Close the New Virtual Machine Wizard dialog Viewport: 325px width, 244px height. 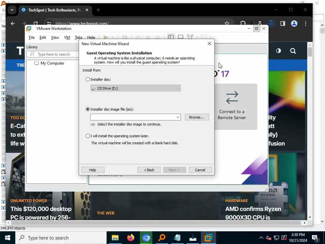pos(209,44)
